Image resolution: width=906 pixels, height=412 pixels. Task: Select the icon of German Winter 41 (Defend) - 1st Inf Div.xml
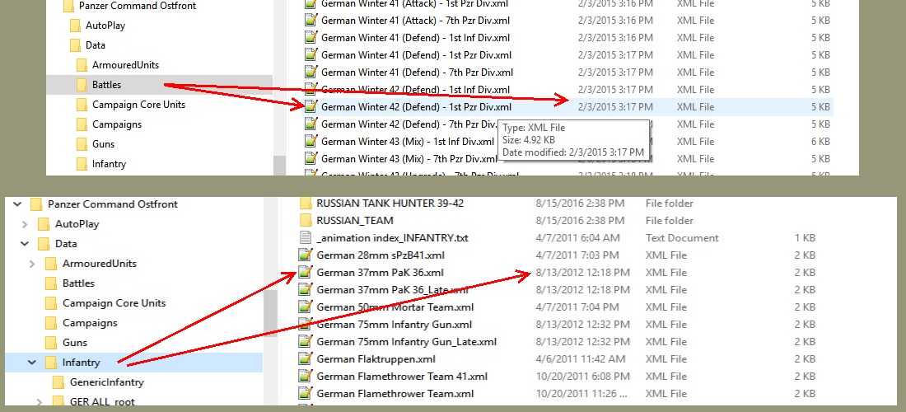311,38
